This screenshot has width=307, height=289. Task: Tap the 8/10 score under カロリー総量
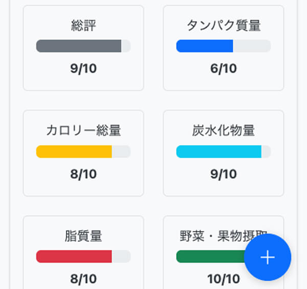click(83, 174)
